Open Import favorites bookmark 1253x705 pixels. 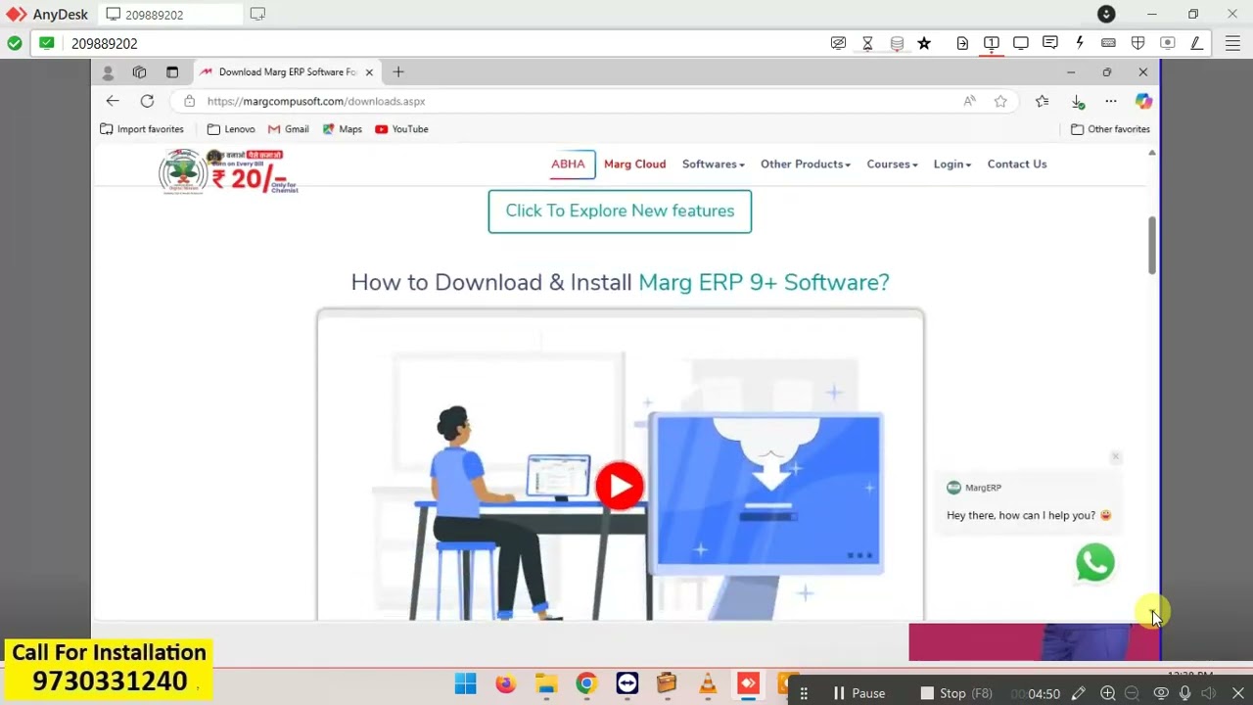(x=142, y=129)
